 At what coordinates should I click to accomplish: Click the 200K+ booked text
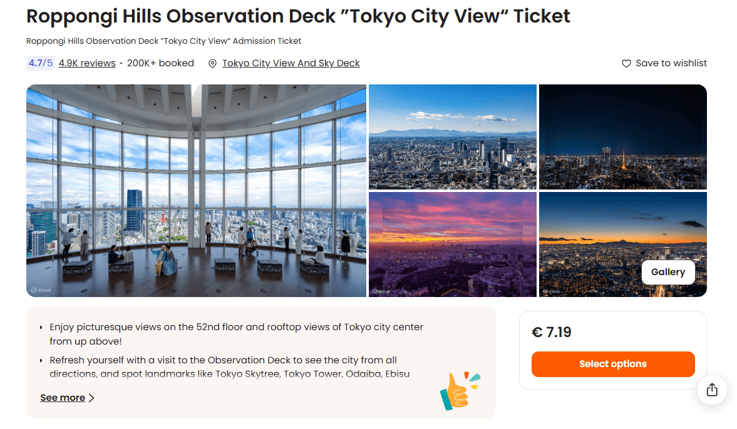tap(160, 63)
